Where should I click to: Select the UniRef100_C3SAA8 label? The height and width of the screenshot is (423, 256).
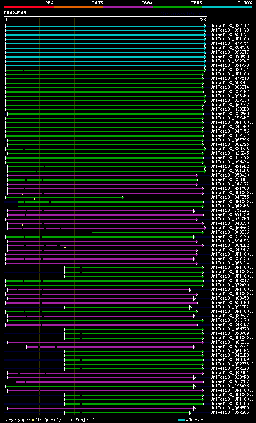(x=230, y=113)
